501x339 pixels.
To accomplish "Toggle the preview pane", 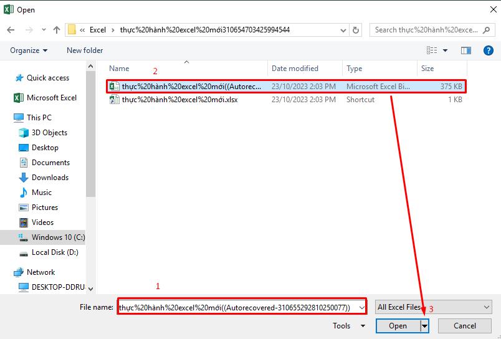I will (466, 50).
